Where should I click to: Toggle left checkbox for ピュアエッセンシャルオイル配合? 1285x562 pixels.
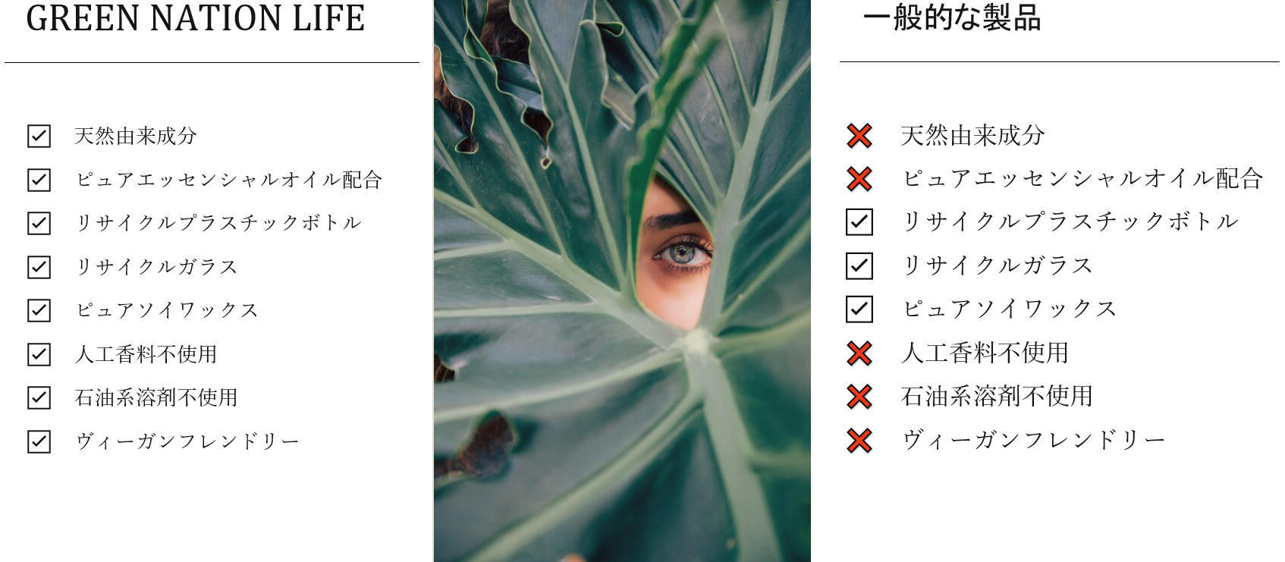39,180
